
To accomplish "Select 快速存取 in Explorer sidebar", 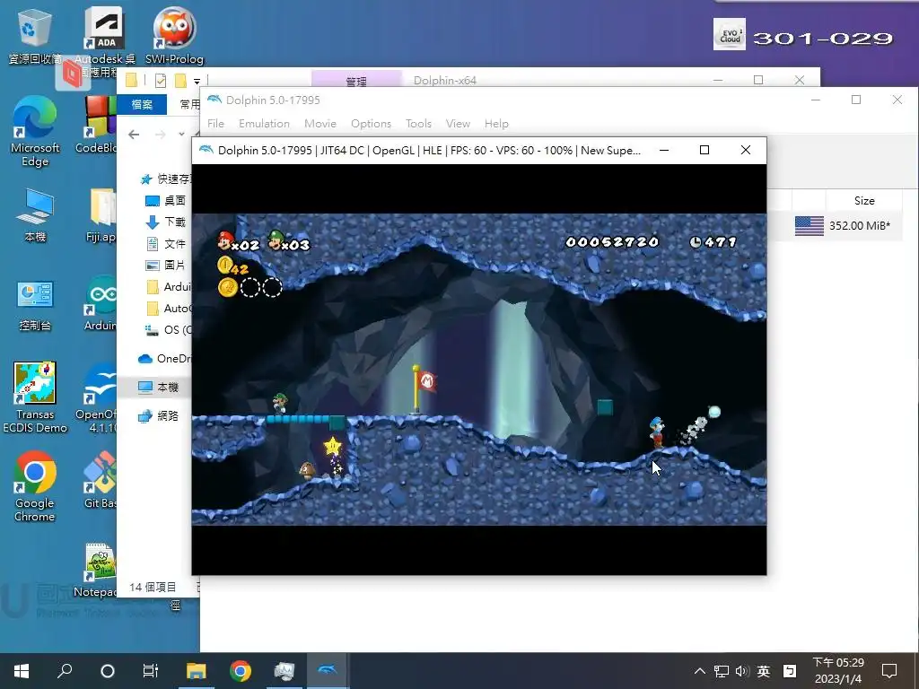I will [x=166, y=179].
